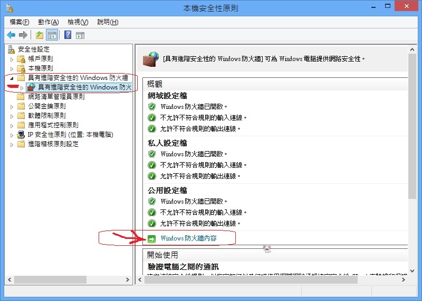This screenshot has height=301, width=422.
Task: Select 帳戶原則 tree item label
Action: tap(41, 59)
